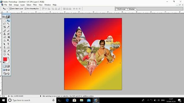Select the Healing Brush tool
This screenshot has width=184, height=103.
(x=5, y=31)
